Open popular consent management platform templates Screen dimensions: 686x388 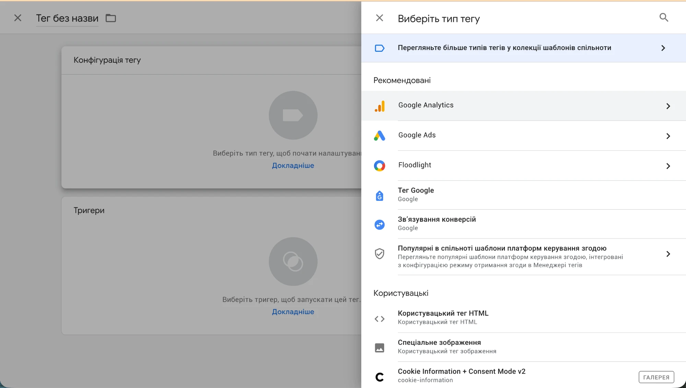tap(523, 257)
